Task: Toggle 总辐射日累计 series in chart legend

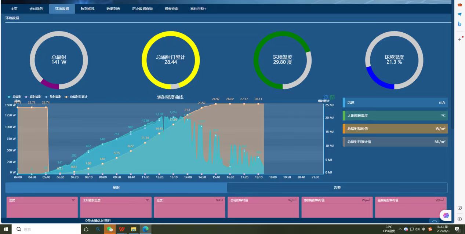Action: (x=76, y=97)
